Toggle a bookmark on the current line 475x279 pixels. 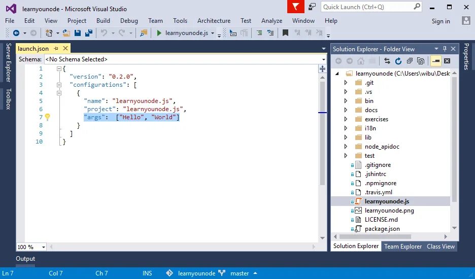285,33
